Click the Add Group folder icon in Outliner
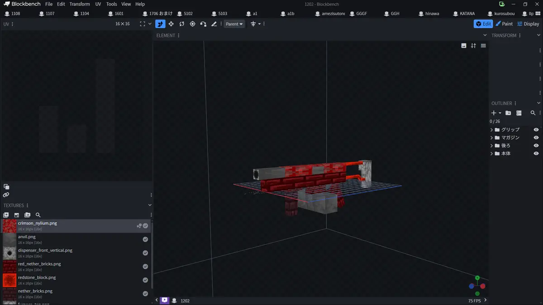Image resolution: width=543 pixels, height=305 pixels. [508, 113]
